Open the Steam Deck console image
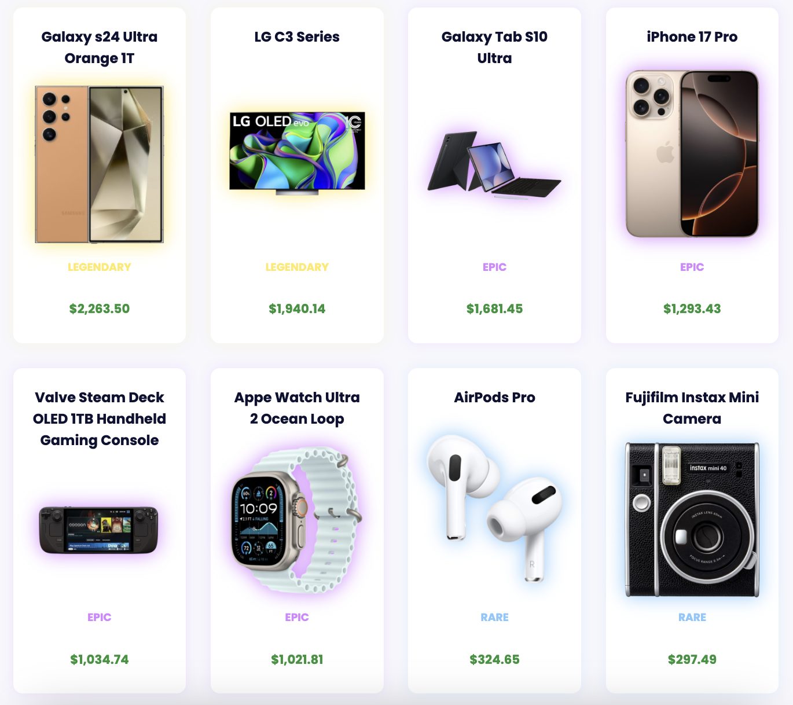 pos(99,530)
